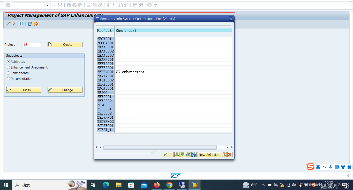353x190 pixels.
Task: Click the binoculars Find icon in dialog footer
Action: point(188,155)
